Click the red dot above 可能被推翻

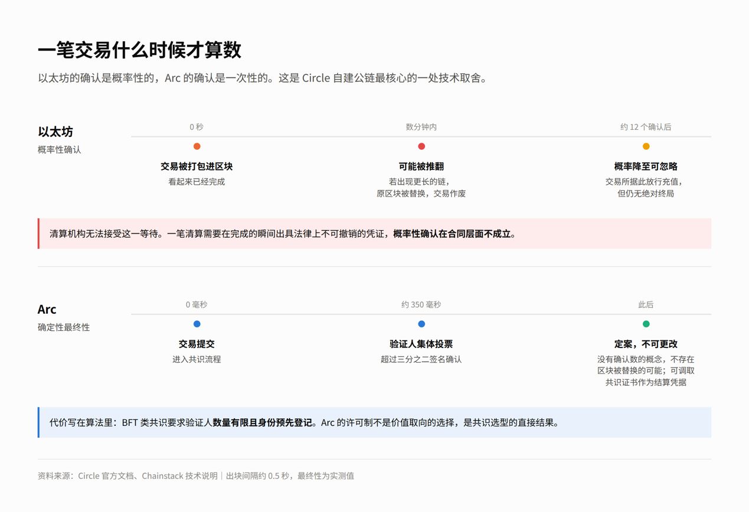pyautogui.click(x=421, y=146)
